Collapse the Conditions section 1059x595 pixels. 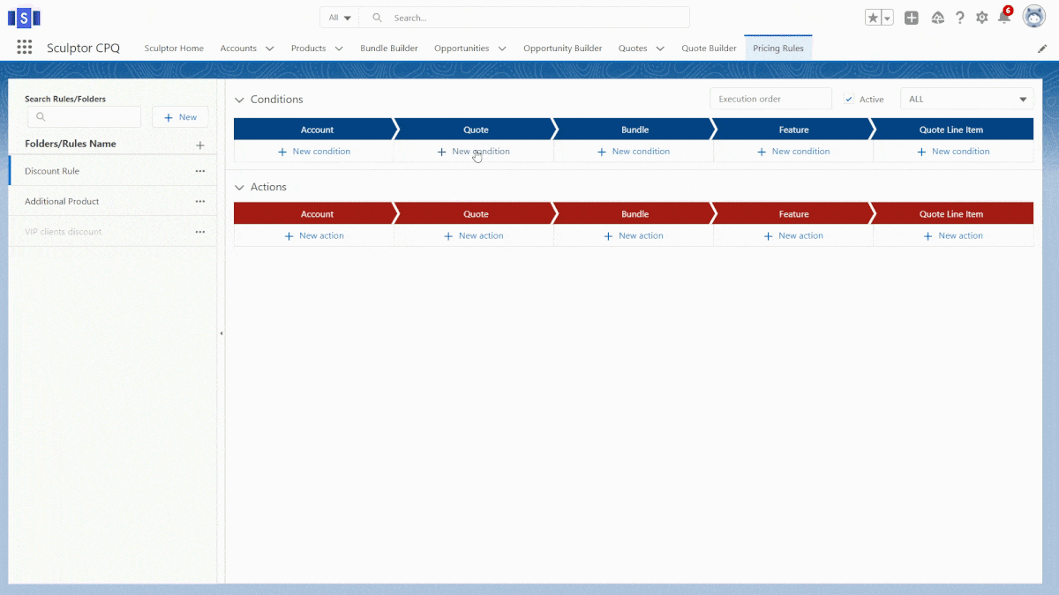[239, 100]
